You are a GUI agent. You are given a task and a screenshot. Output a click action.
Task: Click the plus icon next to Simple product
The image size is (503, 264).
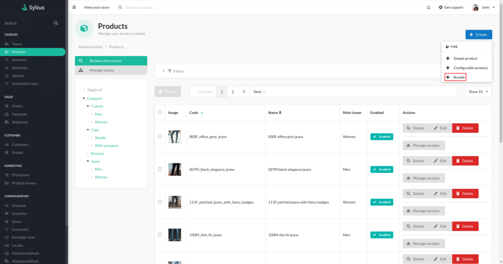point(448,58)
